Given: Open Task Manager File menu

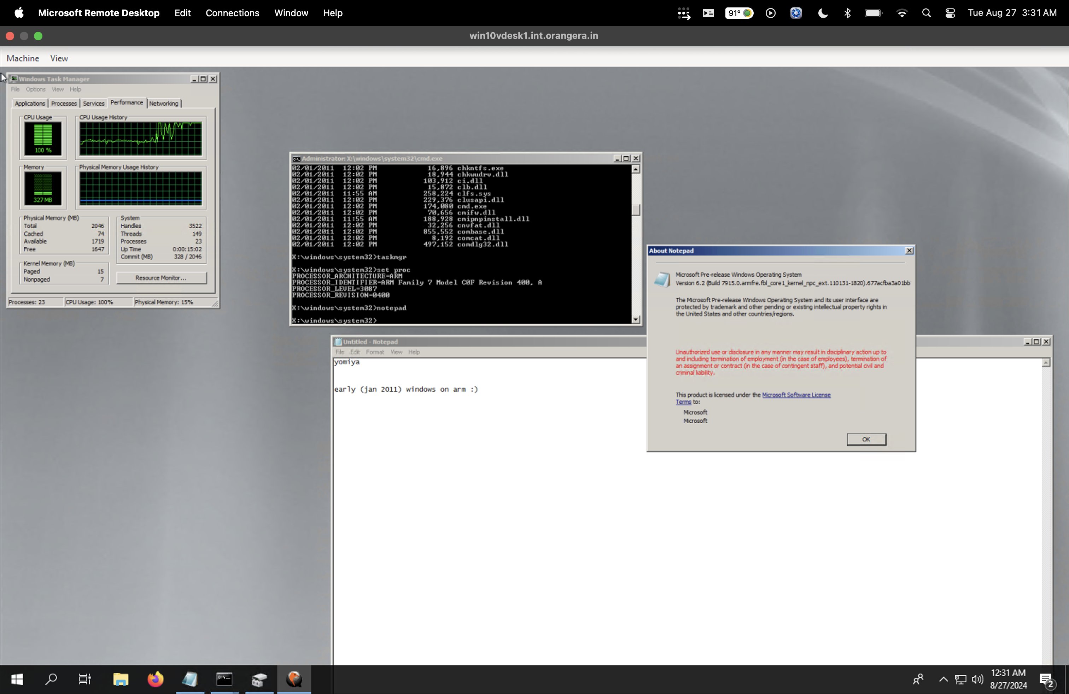Looking at the screenshot, I should pos(15,89).
